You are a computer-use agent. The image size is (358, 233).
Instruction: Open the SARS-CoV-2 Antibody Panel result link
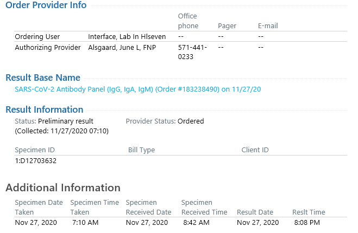pyautogui.click(x=137, y=89)
